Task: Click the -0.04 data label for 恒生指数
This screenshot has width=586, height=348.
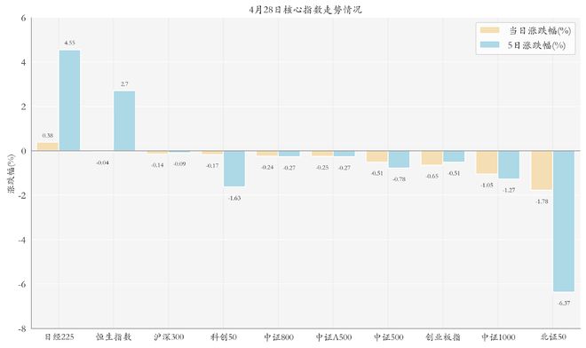Action: tap(102, 162)
